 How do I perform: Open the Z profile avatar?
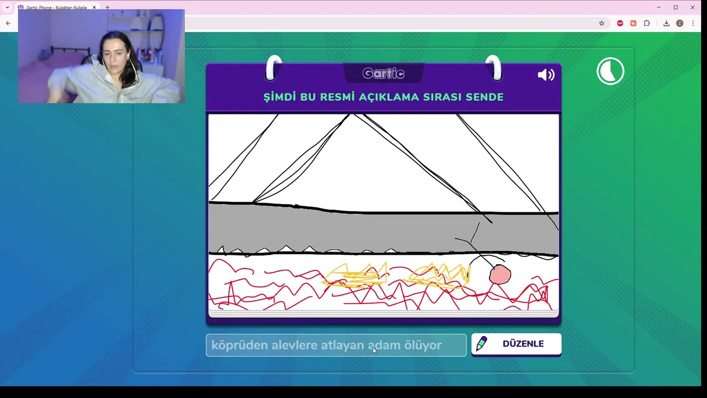click(x=679, y=23)
